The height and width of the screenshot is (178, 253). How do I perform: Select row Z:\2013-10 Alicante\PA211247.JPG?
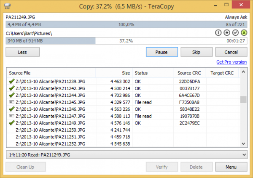pyautogui.click(x=123, y=116)
